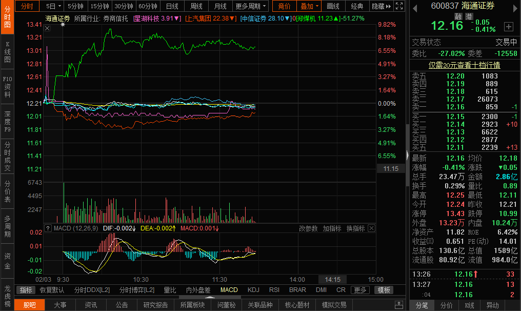Open the 5日 period dropdown
Viewport: 521px width, 311px height.
tap(53, 6)
